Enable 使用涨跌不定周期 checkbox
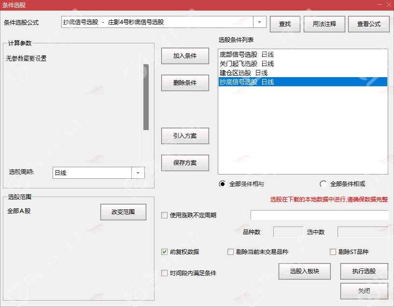The image size is (394, 307). pyautogui.click(x=165, y=215)
